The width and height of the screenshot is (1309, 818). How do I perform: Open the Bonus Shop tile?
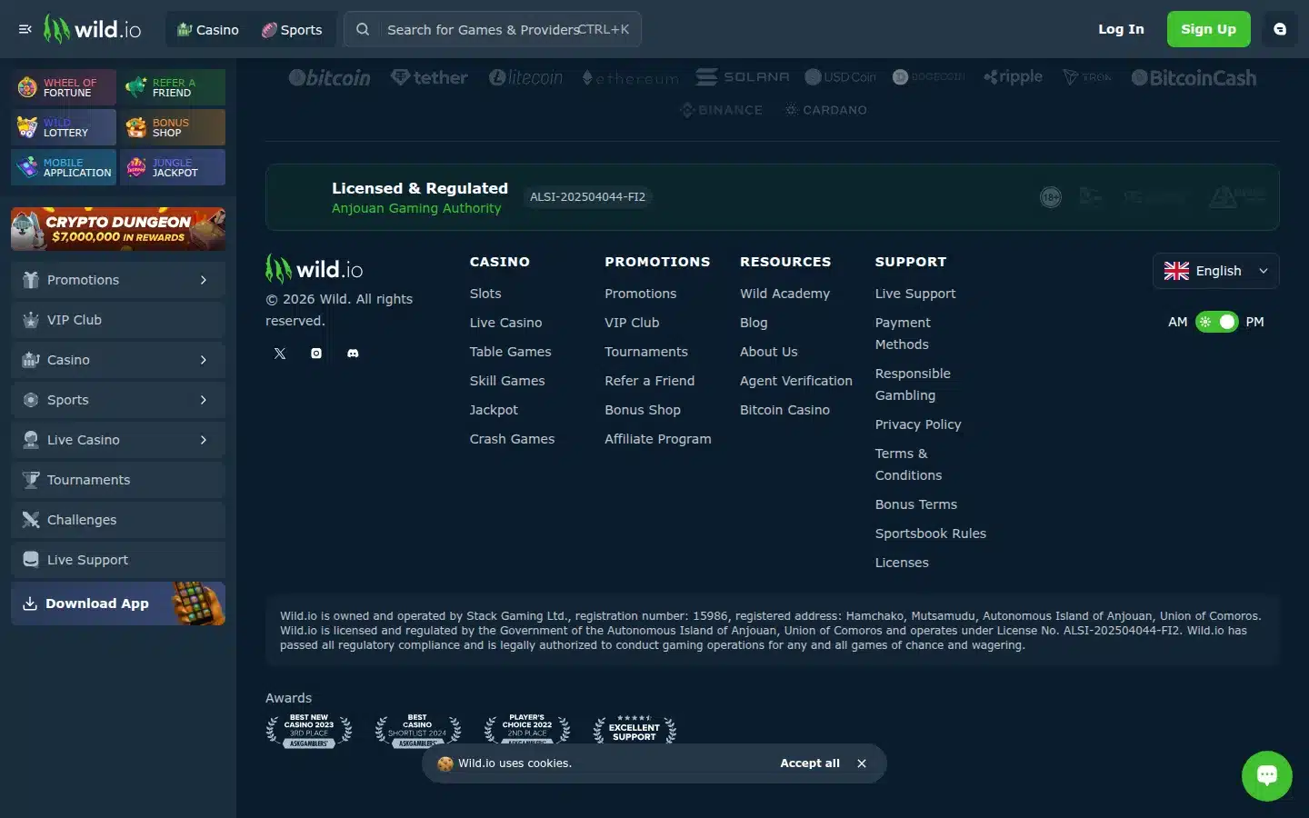(x=173, y=127)
